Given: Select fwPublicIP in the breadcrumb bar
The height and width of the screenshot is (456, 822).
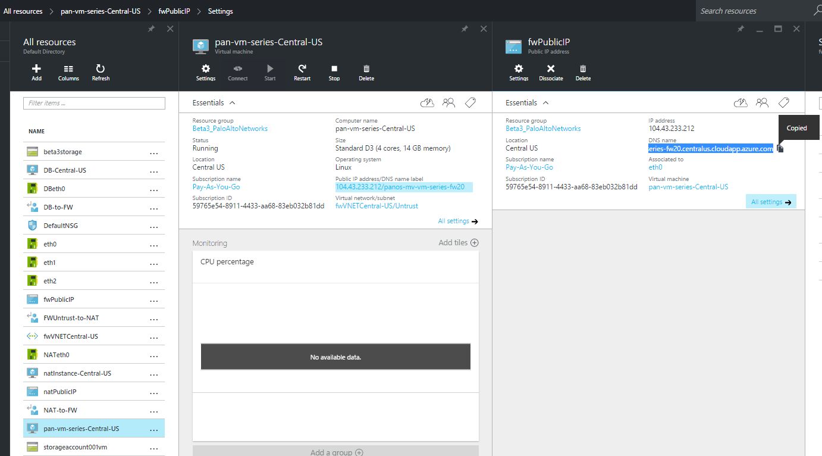Looking at the screenshot, I should 174,11.
